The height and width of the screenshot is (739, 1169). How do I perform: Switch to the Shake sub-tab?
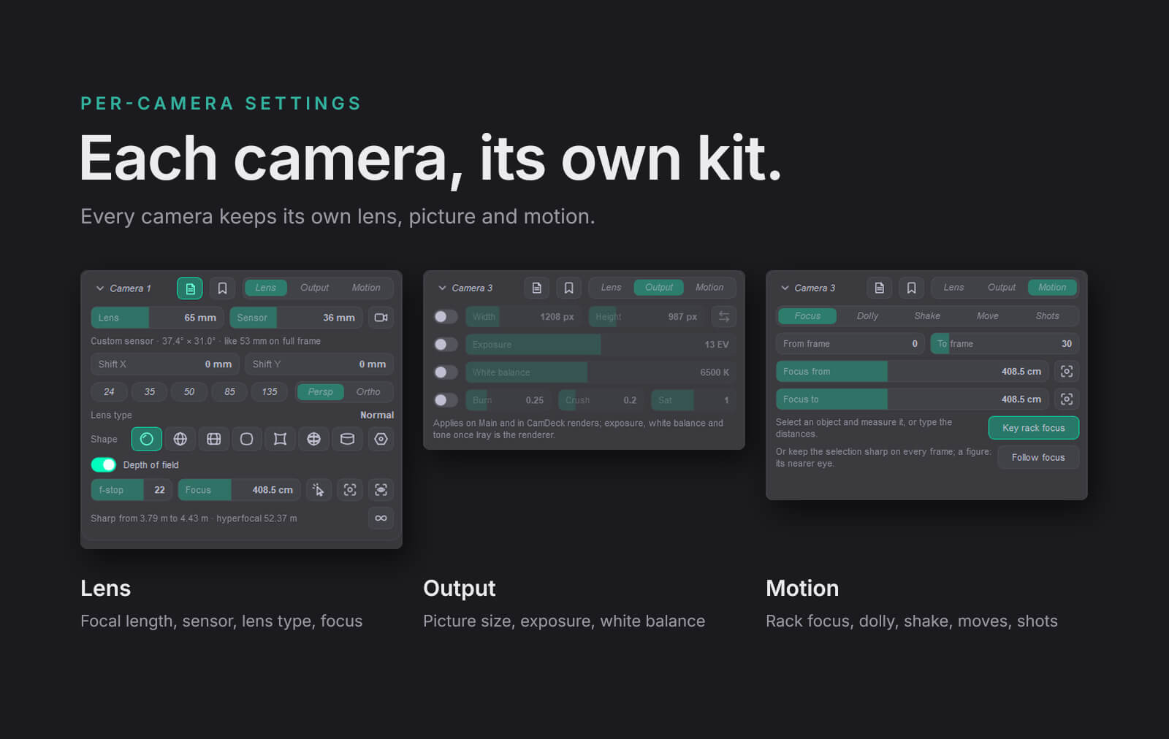(927, 316)
